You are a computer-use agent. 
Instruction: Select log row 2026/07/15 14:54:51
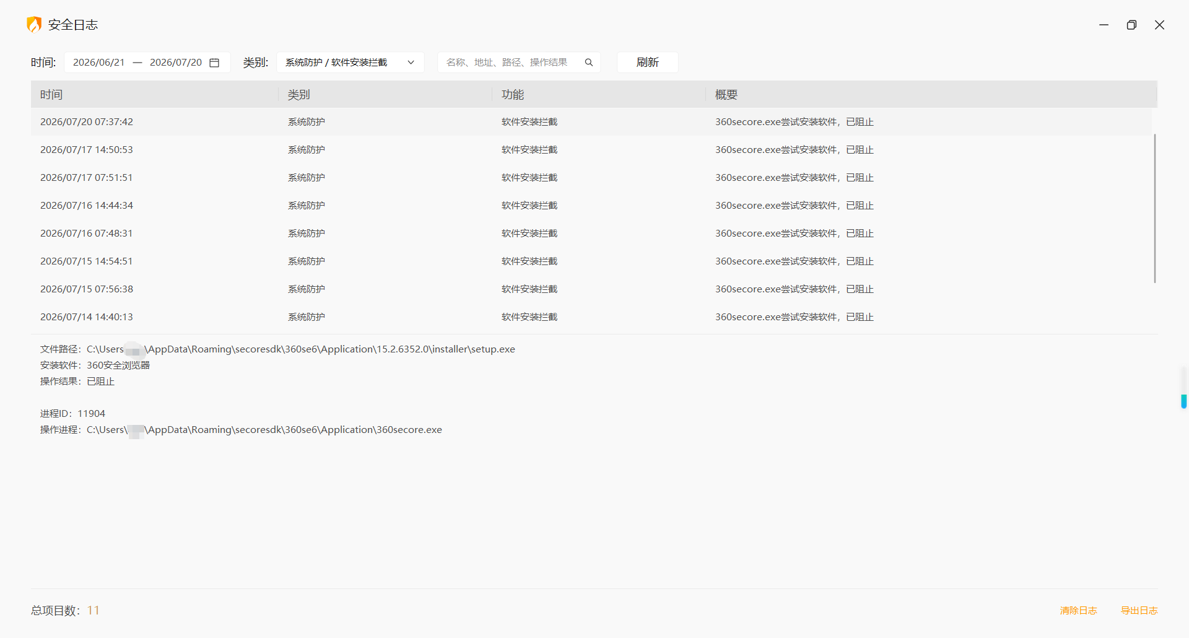591,261
